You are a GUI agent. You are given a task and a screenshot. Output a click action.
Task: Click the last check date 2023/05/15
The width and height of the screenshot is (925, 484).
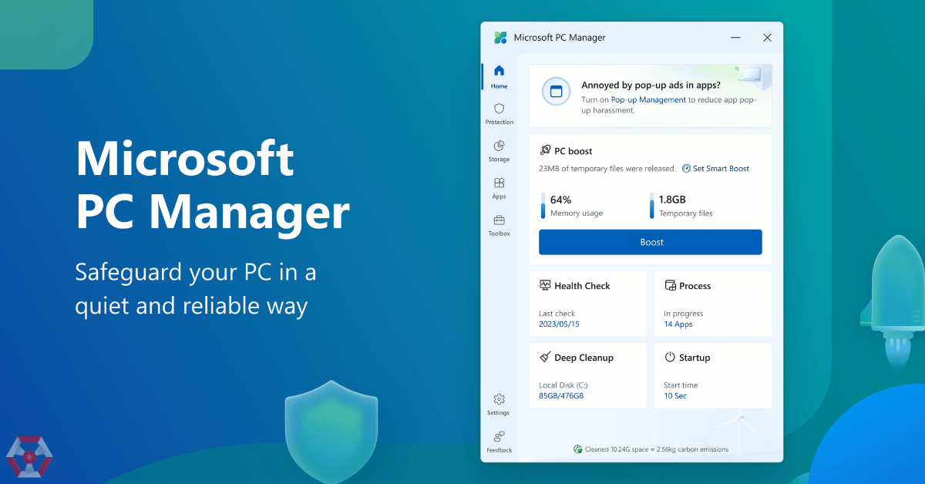tap(559, 324)
